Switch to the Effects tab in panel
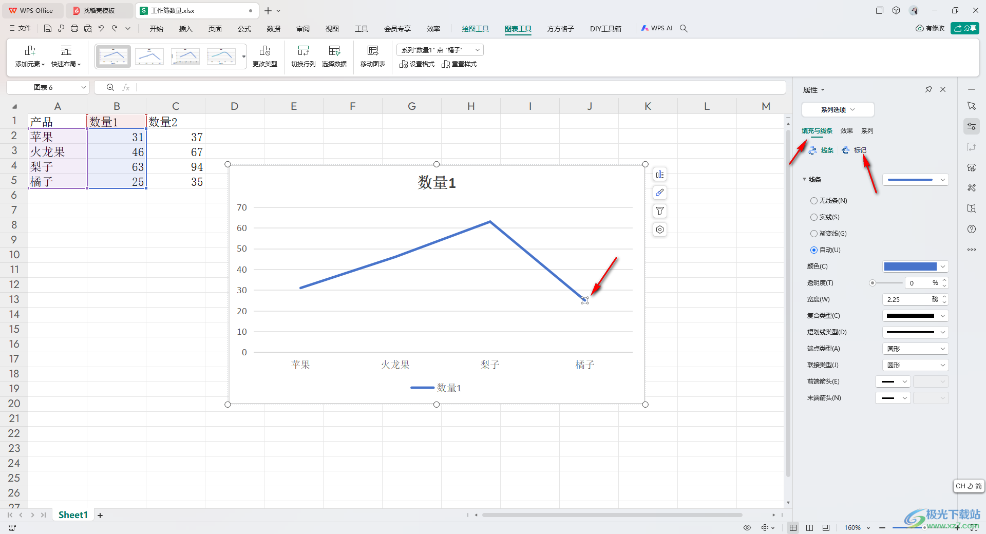Screen dimensions: 986x534 click(x=846, y=131)
